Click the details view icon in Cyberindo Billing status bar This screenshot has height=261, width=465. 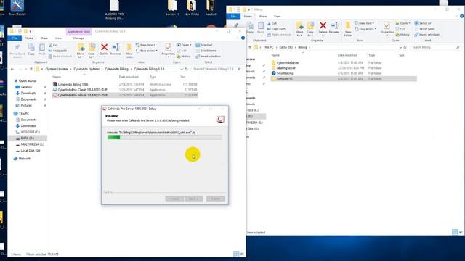pyautogui.click(x=236, y=254)
